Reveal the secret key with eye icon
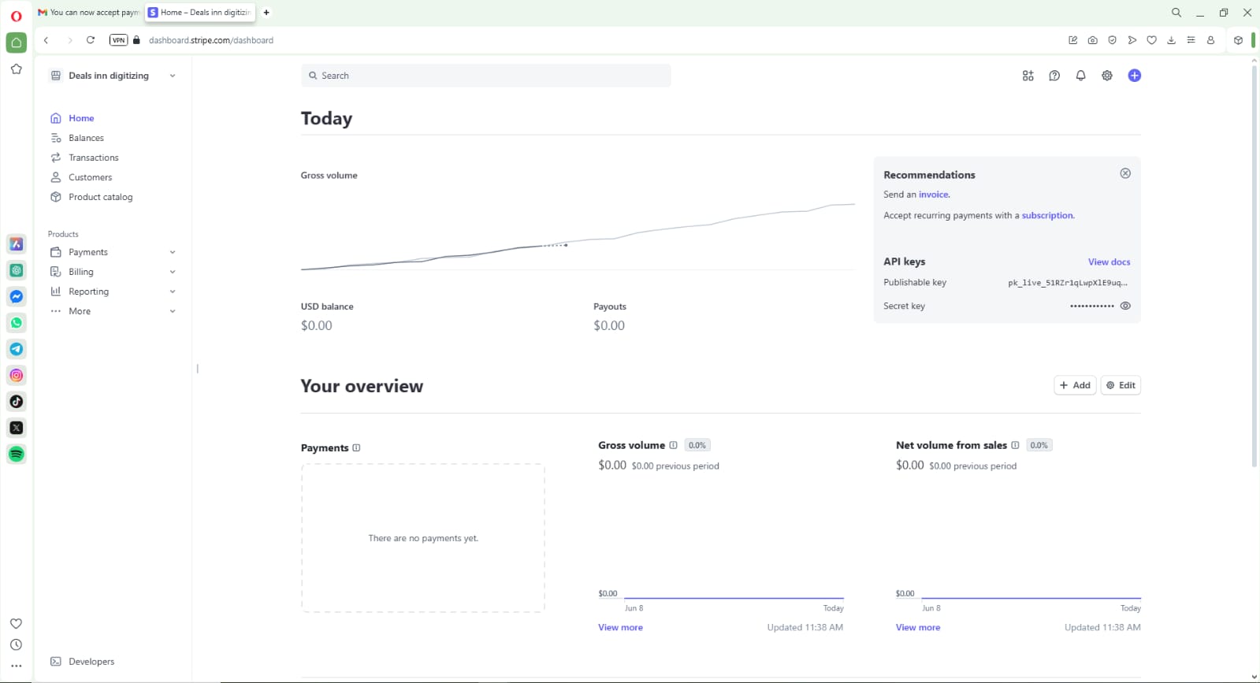This screenshot has height=683, width=1260. coord(1125,306)
